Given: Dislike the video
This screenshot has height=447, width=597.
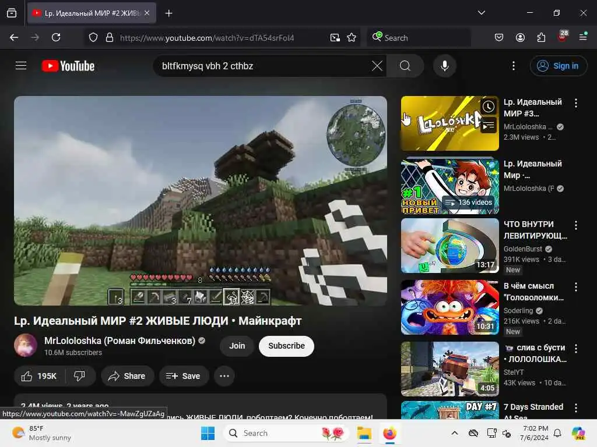Looking at the screenshot, I should click(x=79, y=376).
